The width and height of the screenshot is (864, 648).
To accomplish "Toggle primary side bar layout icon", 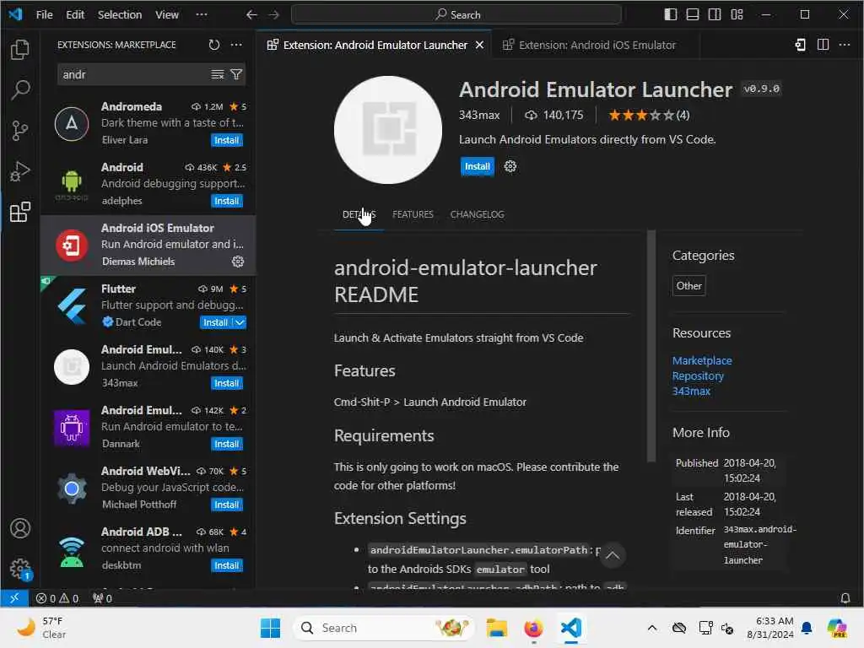I will (x=671, y=15).
